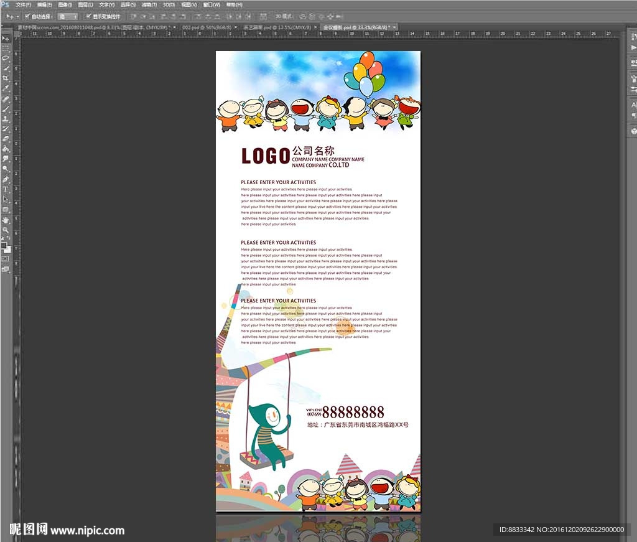Select the Eraser tool
637x542 pixels.
[x=6, y=138]
